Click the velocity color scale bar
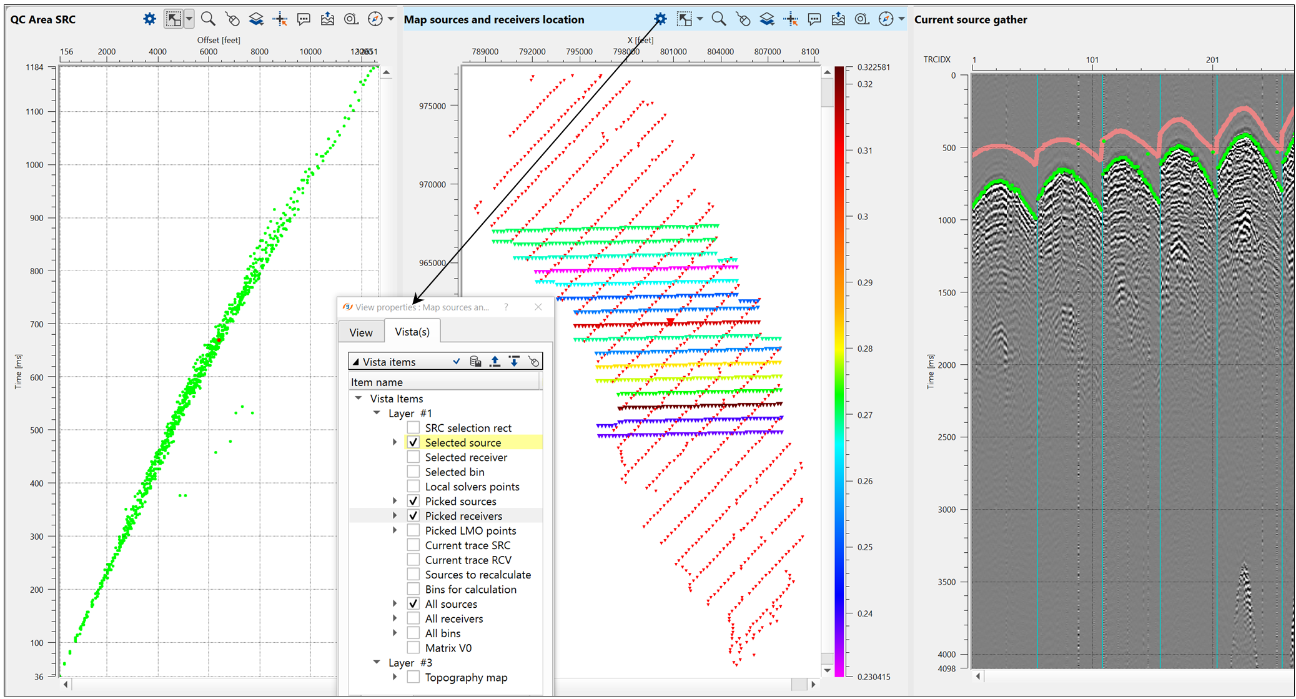 point(839,371)
